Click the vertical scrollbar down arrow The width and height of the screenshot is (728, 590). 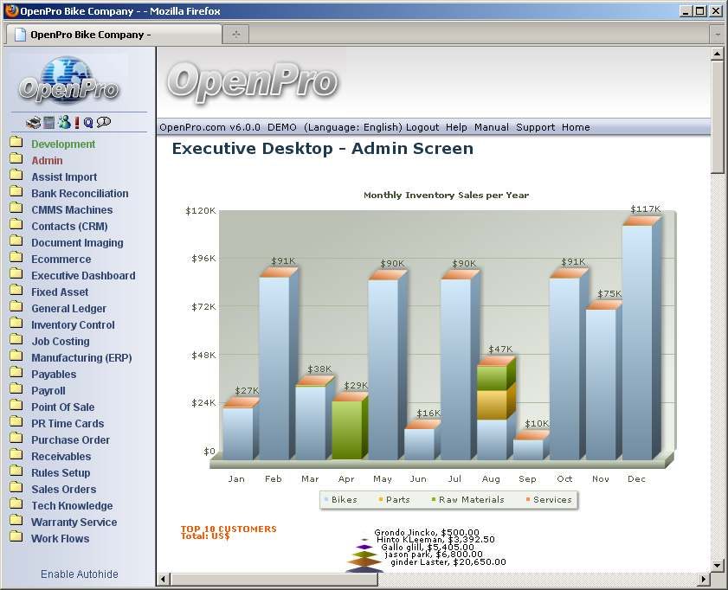(x=717, y=565)
